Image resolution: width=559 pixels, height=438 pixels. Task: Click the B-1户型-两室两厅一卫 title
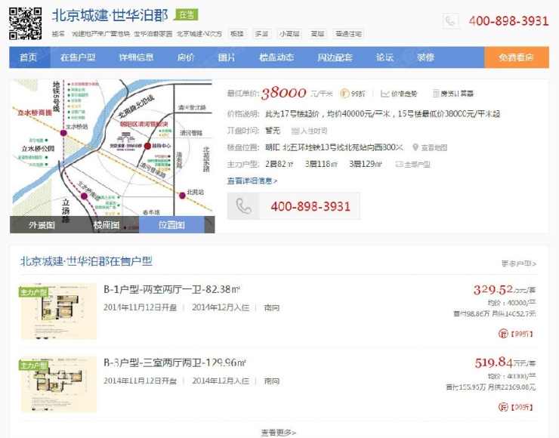[x=171, y=289]
